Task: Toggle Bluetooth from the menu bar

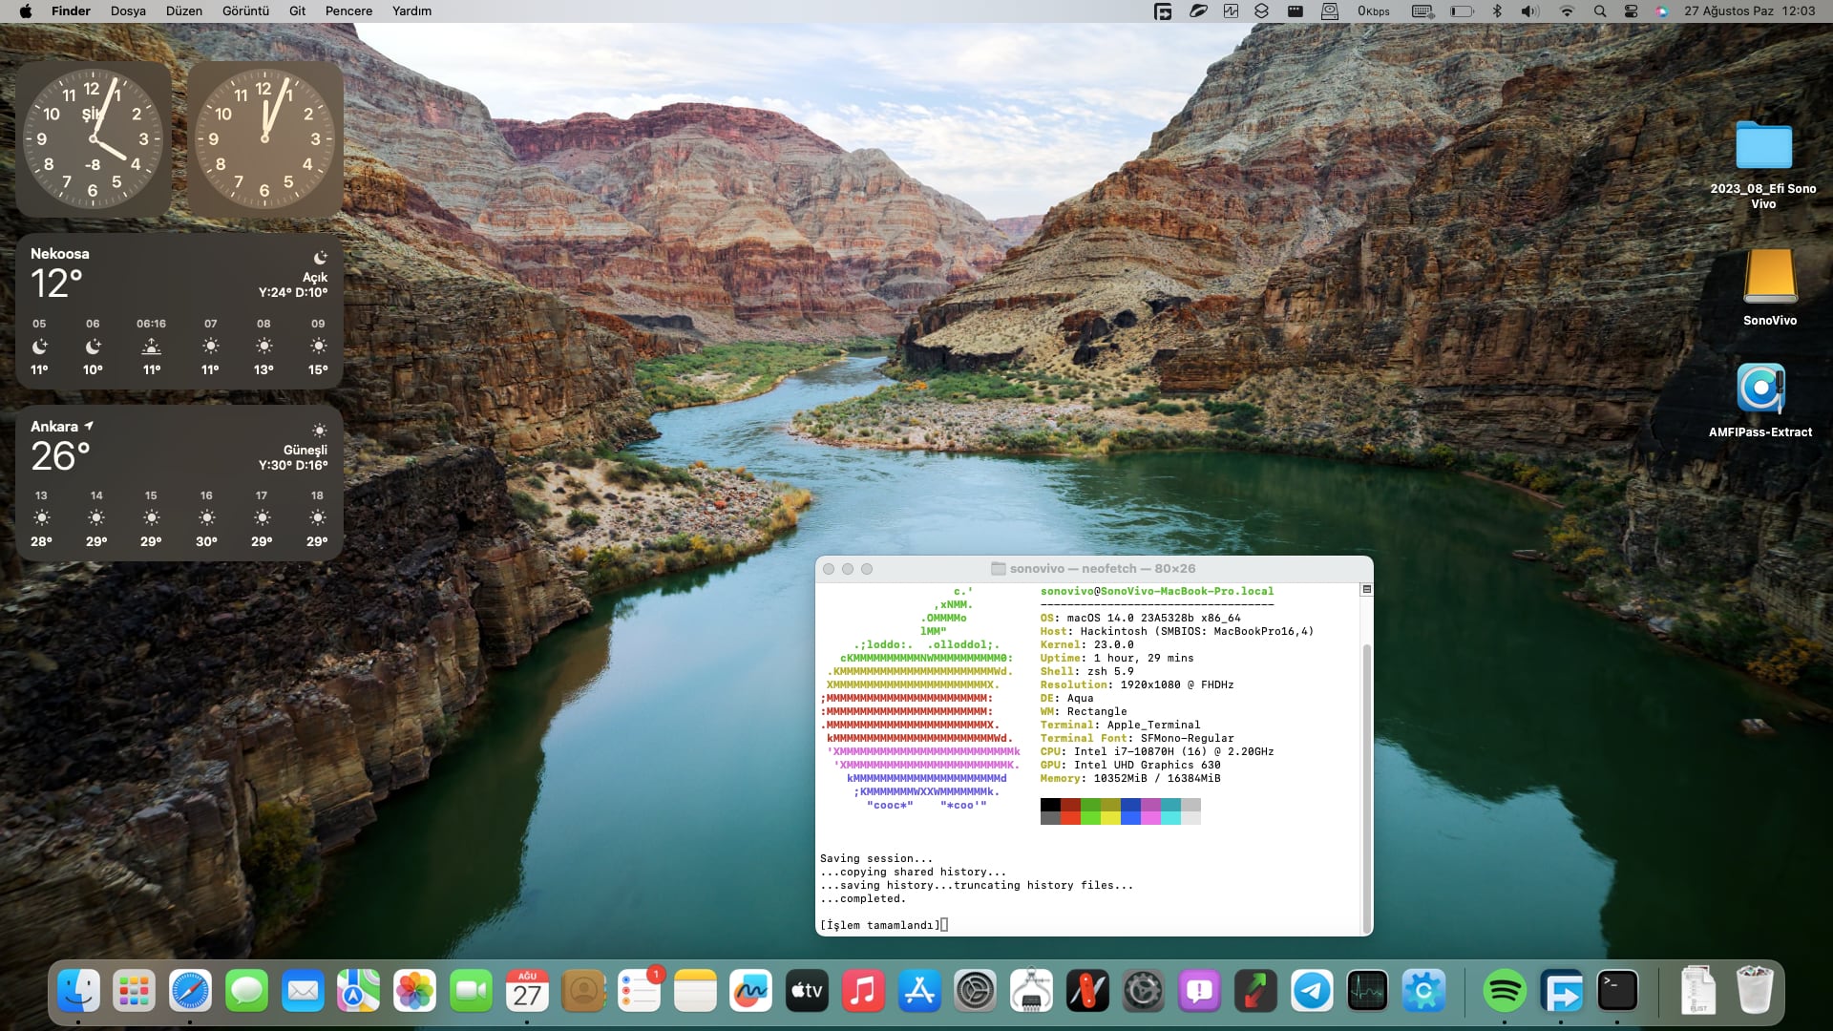Action: point(1497,11)
